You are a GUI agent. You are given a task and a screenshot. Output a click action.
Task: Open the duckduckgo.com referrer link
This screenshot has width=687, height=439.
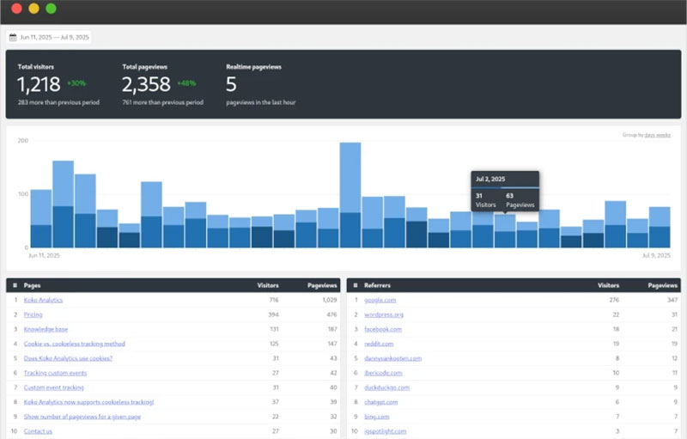coord(386,387)
